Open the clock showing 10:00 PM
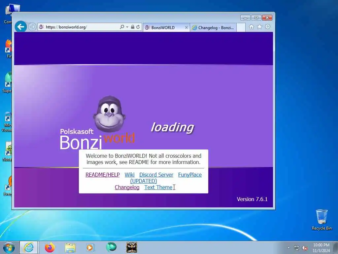Viewport: 338px width, 254px height. 321,248
